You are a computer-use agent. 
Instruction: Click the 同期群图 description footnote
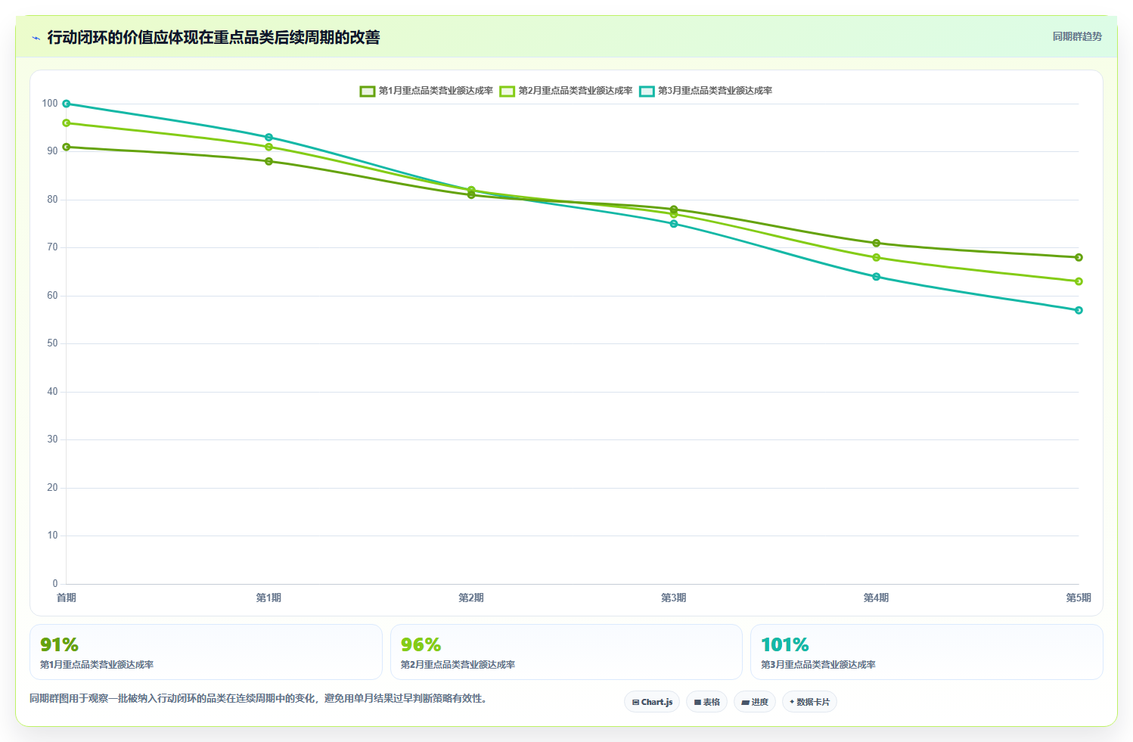[258, 698]
